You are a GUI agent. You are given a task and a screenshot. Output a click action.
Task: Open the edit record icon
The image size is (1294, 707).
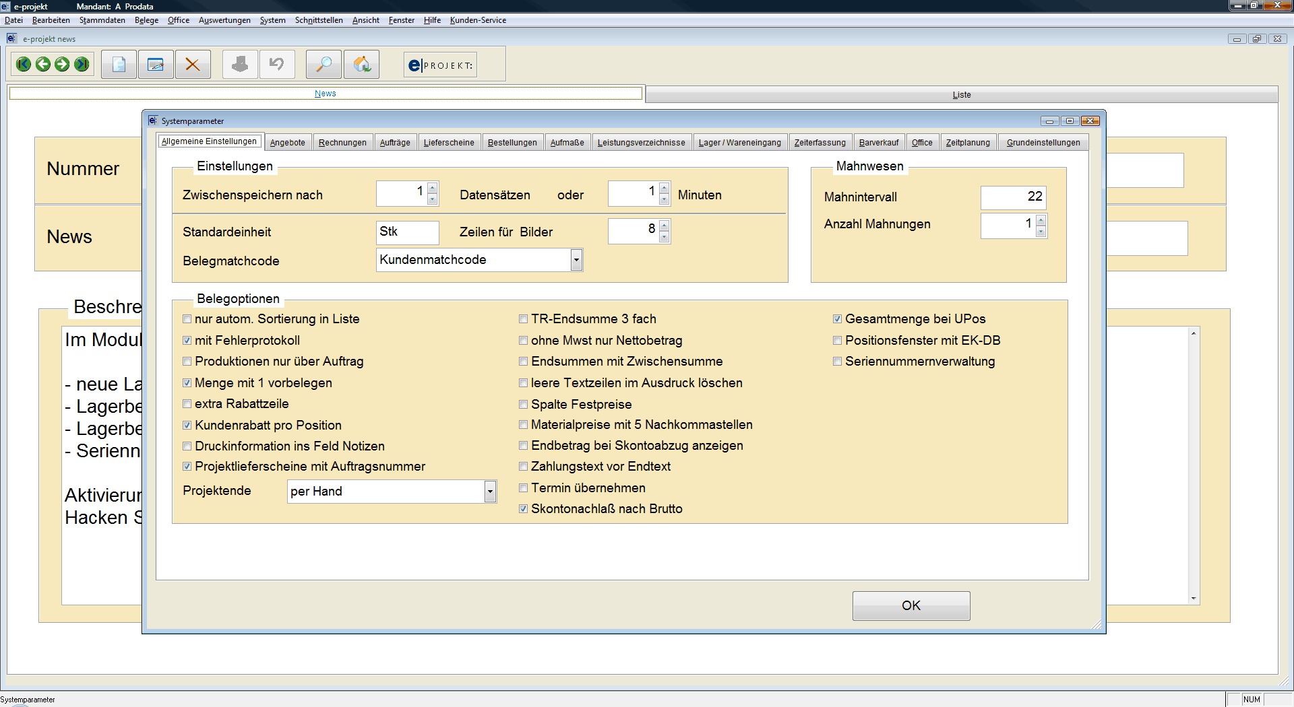[156, 65]
